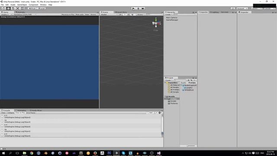Switch to the Lighting tab
Image resolution: width=277 pixels, height=156 pixels.
tap(215, 12)
